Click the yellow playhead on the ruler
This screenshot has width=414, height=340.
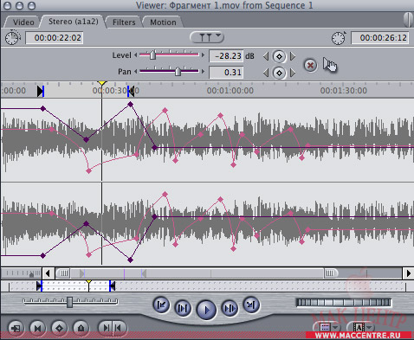point(101,83)
